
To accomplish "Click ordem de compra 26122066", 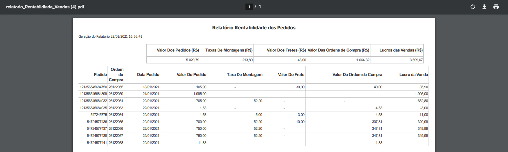I will [x=116, y=128].
